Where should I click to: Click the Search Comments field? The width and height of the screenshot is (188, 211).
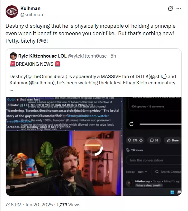click(x=167, y=172)
